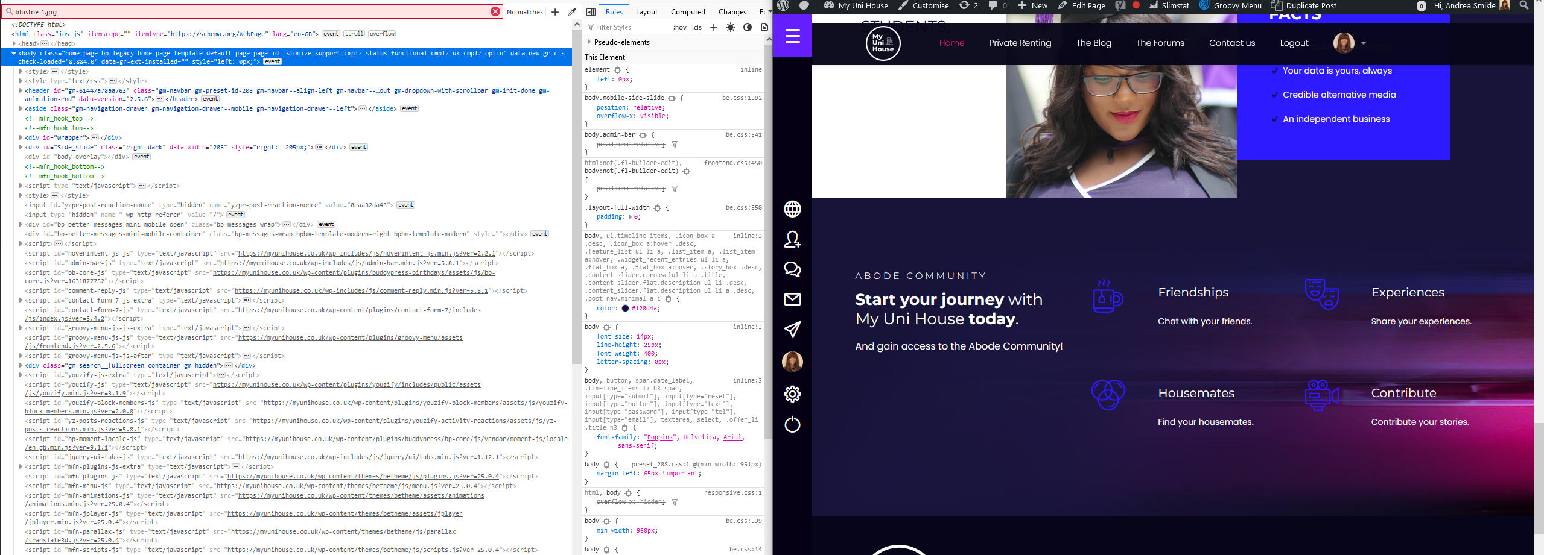Click the create new node plus icon

tap(555, 12)
